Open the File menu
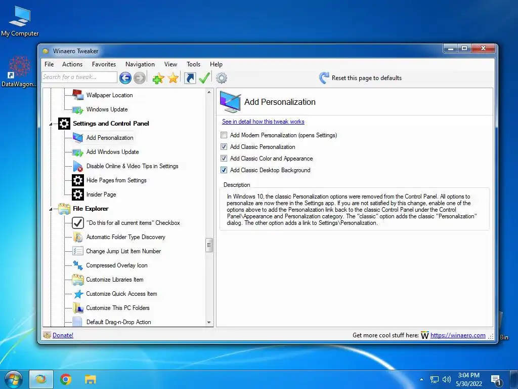The height and width of the screenshot is (389, 518). pos(49,64)
